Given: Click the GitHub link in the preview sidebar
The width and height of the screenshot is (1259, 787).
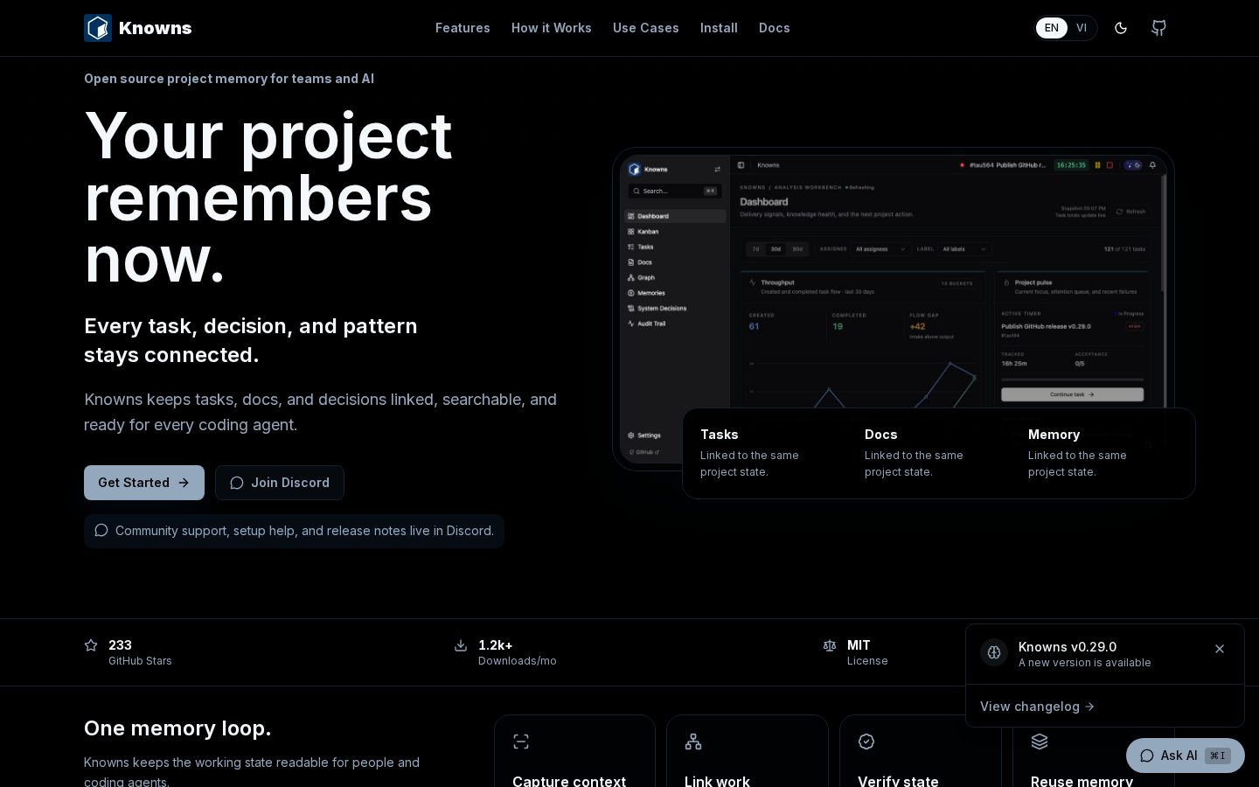Looking at the screenshot, I should (x=644, y=452).
